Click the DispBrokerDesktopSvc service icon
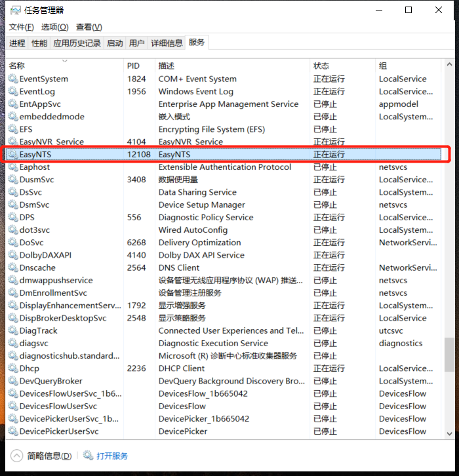The image size is (459, 476). coord(13,318)
